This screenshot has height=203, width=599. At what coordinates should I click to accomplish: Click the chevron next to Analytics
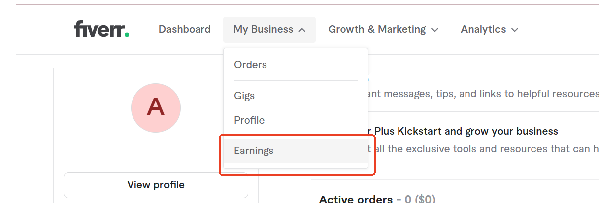click(515, 30)
